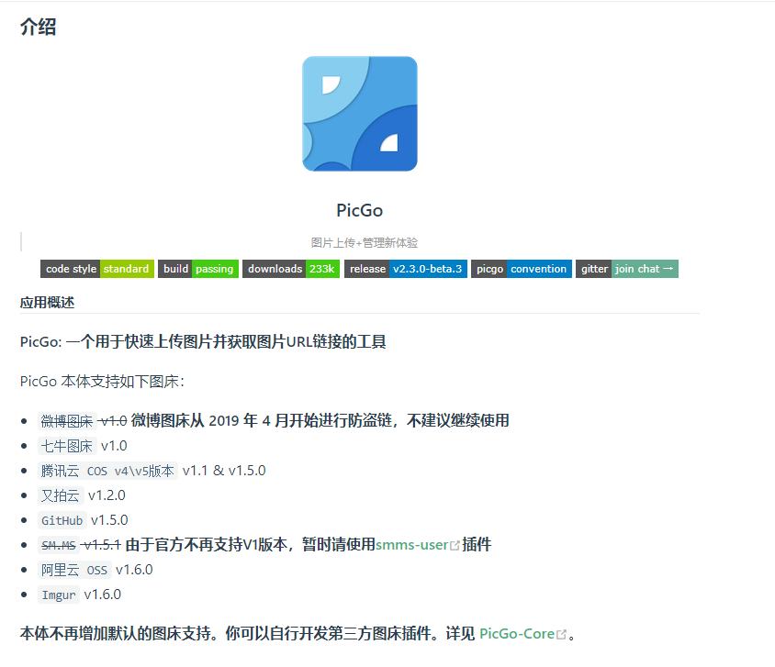Screen dimensions: 775x667
Task: Click the external-link icon after smms-user
Action: point(455,546)
